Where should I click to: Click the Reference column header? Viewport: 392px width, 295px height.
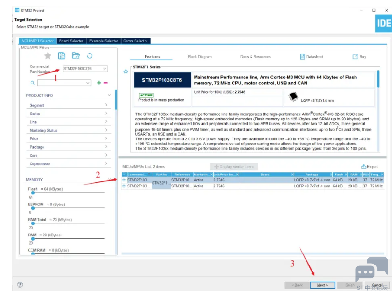(x=182, y=175)
